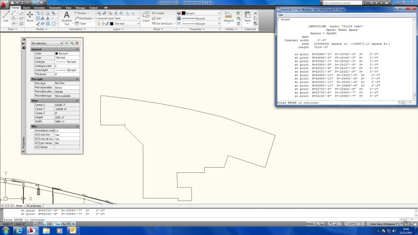Image resolution: width=418 pixels, height=235 pixels.
Task: Toggle layer freeze sun icon
Action: [x=103, y=23]
